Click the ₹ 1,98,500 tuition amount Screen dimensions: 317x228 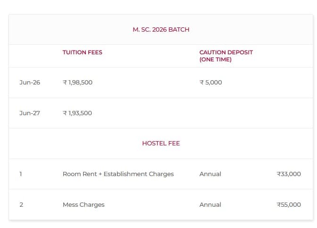[x=77, y=82]
